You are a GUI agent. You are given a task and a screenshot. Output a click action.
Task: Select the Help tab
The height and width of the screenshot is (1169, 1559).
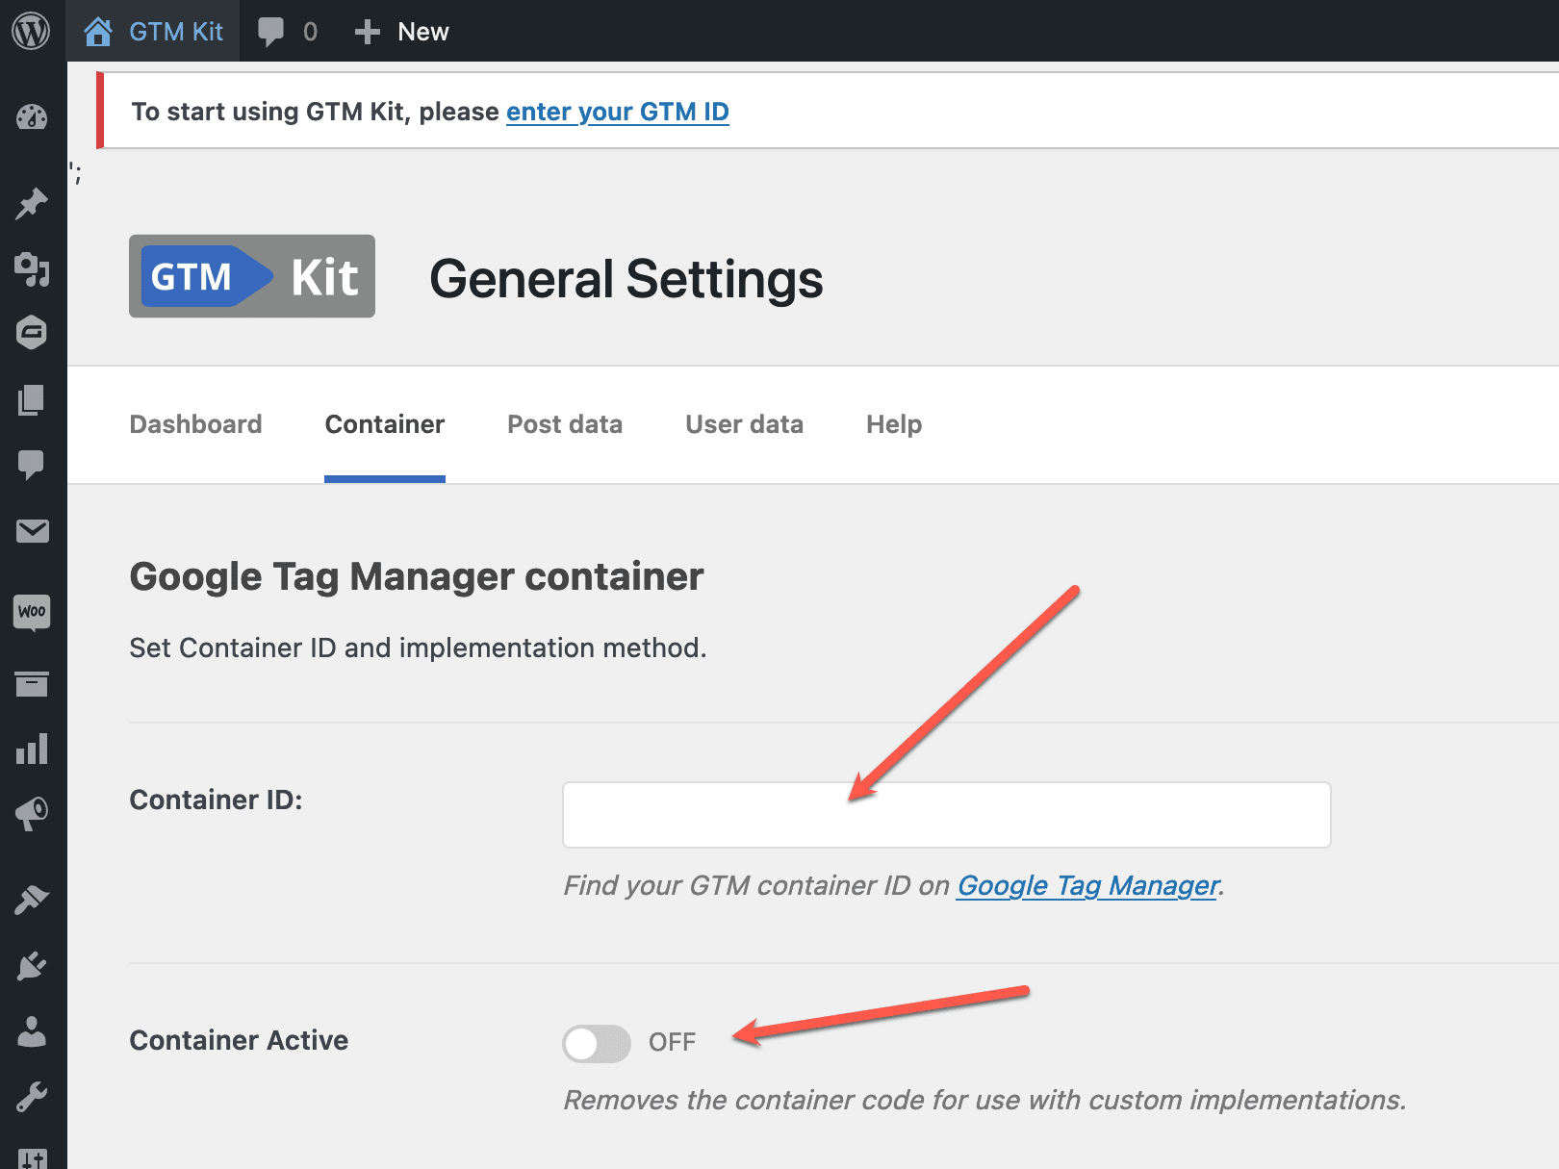pos(893,424)
